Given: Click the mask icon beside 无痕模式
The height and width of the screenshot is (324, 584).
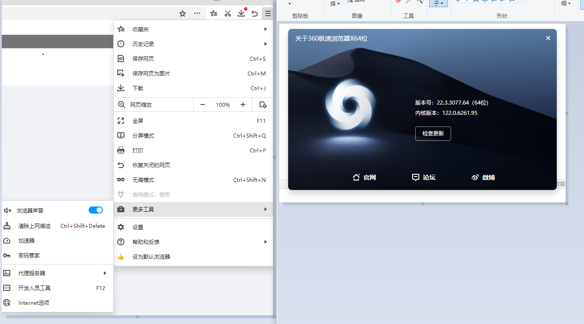Looking at the screenshot, I should [x=121, y=180].
